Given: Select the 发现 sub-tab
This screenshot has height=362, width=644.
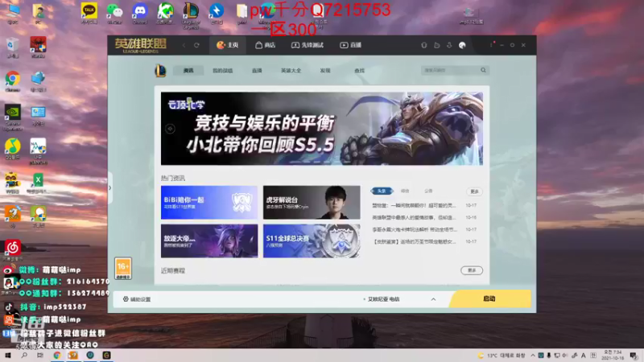Looking at the screenshot, I should (x=325, y=71).
